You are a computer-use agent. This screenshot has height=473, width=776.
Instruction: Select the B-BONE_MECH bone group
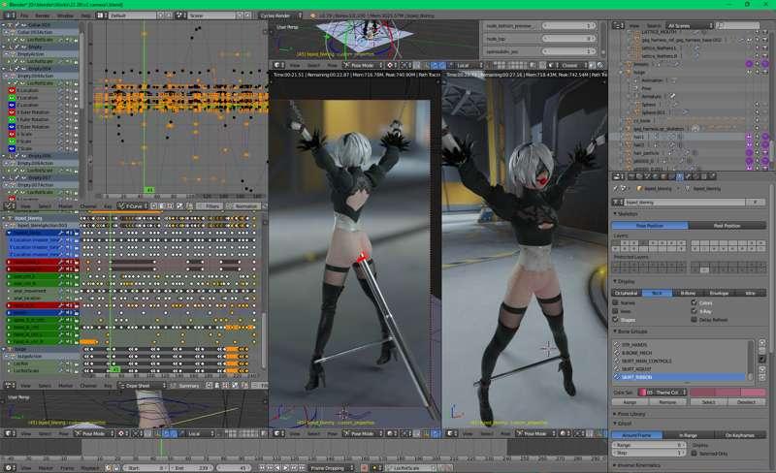(x=679, y=353)
